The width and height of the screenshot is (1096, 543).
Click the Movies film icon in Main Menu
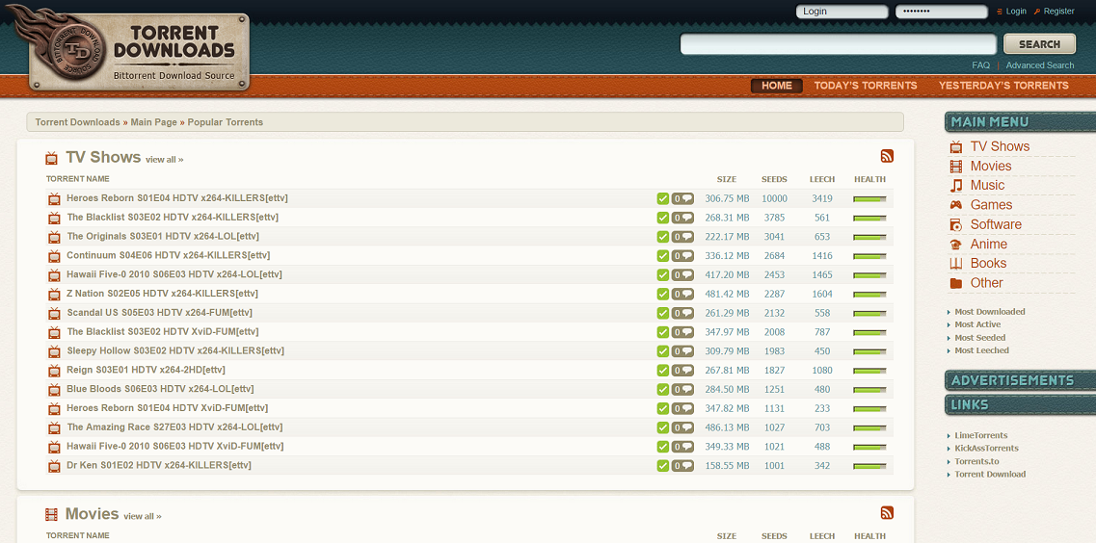pyautogui.click(x=956, y=167)
